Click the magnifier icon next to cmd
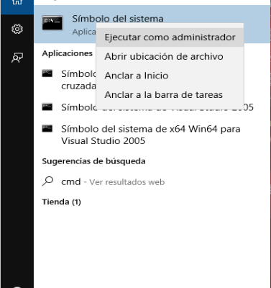Image resolution: width=271 pixels, height=288 pixels. [x=47, y=181]
